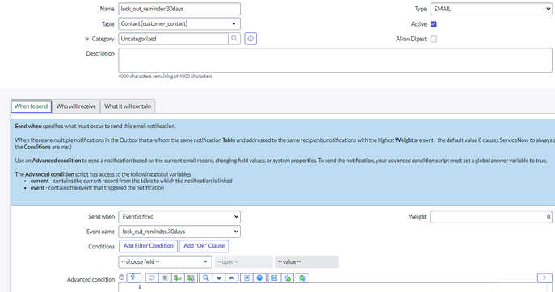Uncheck the Active checkbox
Viewport: 555px width, 292px height.
[x=434, y=24]
